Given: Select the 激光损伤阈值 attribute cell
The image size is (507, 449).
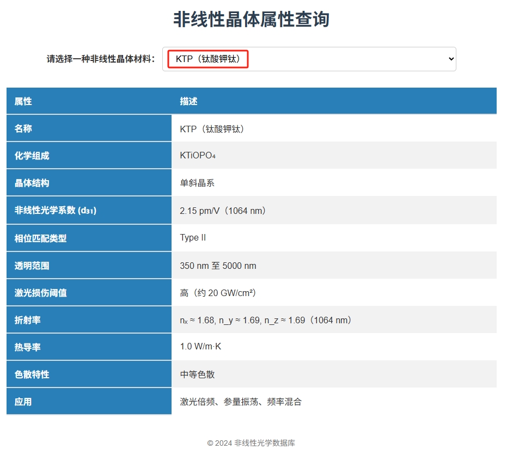Looking at the screenshot, I should [x=40, y=293].
